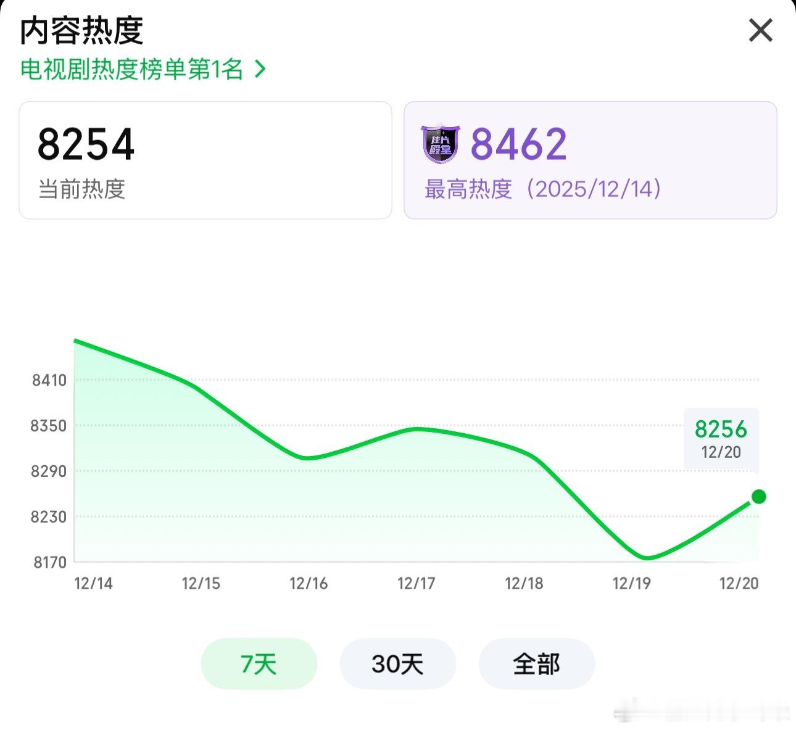Switch to the 30天 view
Image resolution: width=796 pixels, height=730 pixels.
[397, 663]
